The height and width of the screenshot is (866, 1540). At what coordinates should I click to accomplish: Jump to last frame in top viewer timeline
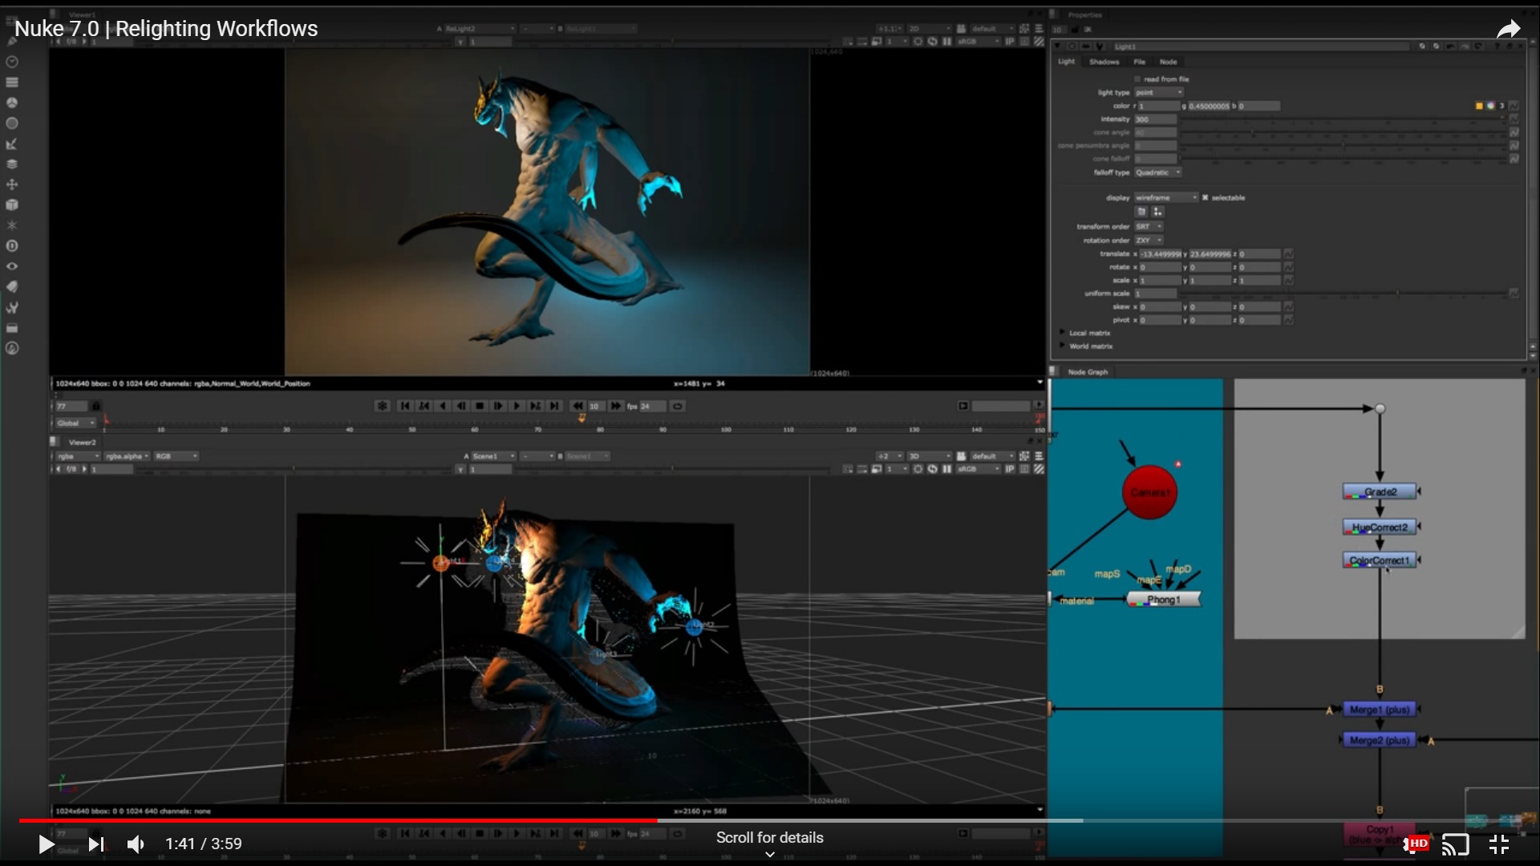click(554, 406)
